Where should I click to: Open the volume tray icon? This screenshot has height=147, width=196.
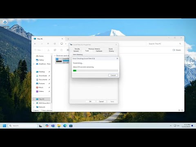point(178,126)
